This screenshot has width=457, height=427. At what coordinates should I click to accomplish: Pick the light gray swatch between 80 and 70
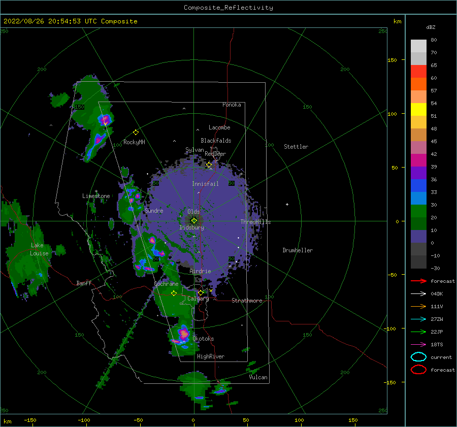[418, 46]
